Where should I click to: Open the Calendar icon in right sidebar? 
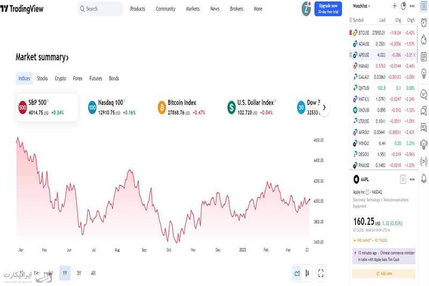click(x=424, y=57)
